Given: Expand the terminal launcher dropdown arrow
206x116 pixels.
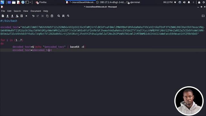Looking at the screenshot, I should [x=30, y=2].
